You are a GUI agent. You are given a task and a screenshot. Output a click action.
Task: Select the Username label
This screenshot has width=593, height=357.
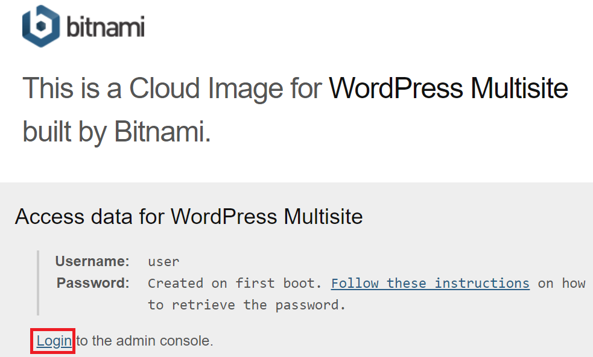[92, 261]
